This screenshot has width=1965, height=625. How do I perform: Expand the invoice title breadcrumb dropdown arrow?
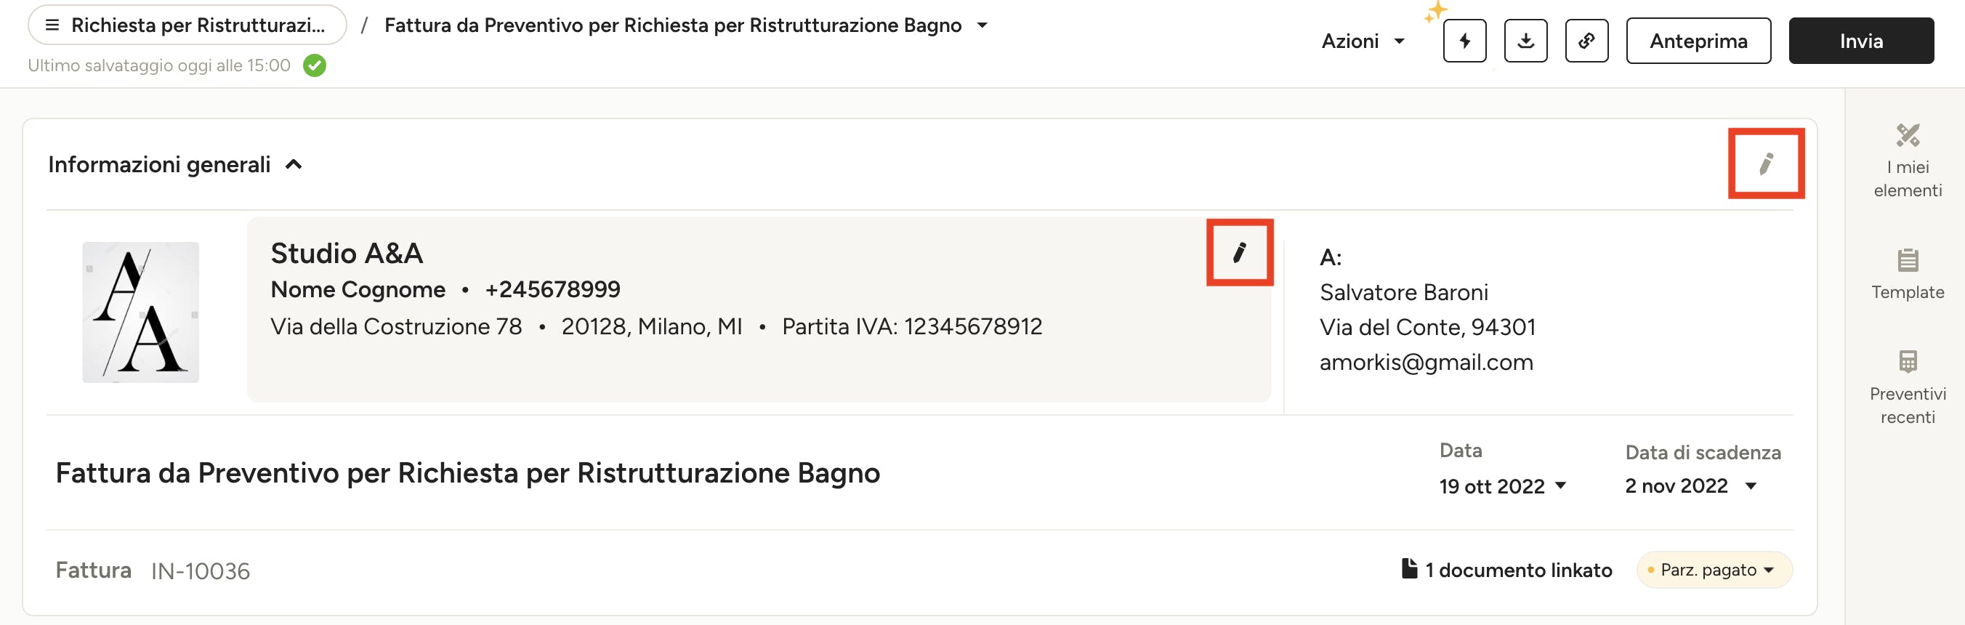click(982, 25)
